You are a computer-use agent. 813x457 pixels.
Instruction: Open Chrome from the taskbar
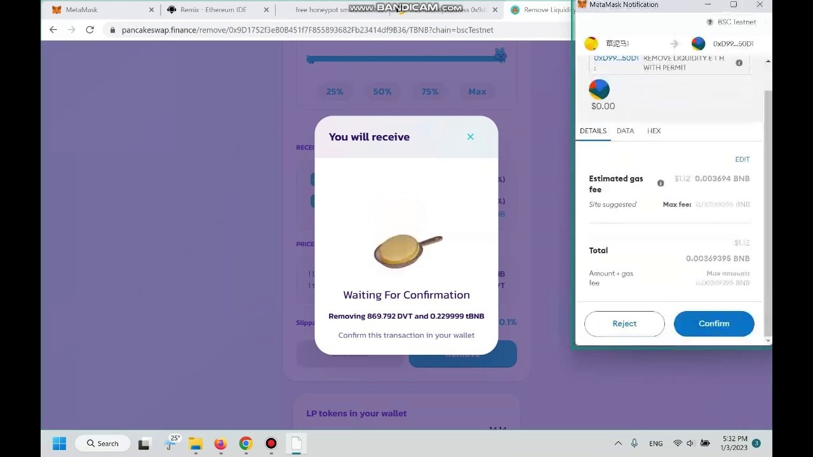tap(246, 444)
